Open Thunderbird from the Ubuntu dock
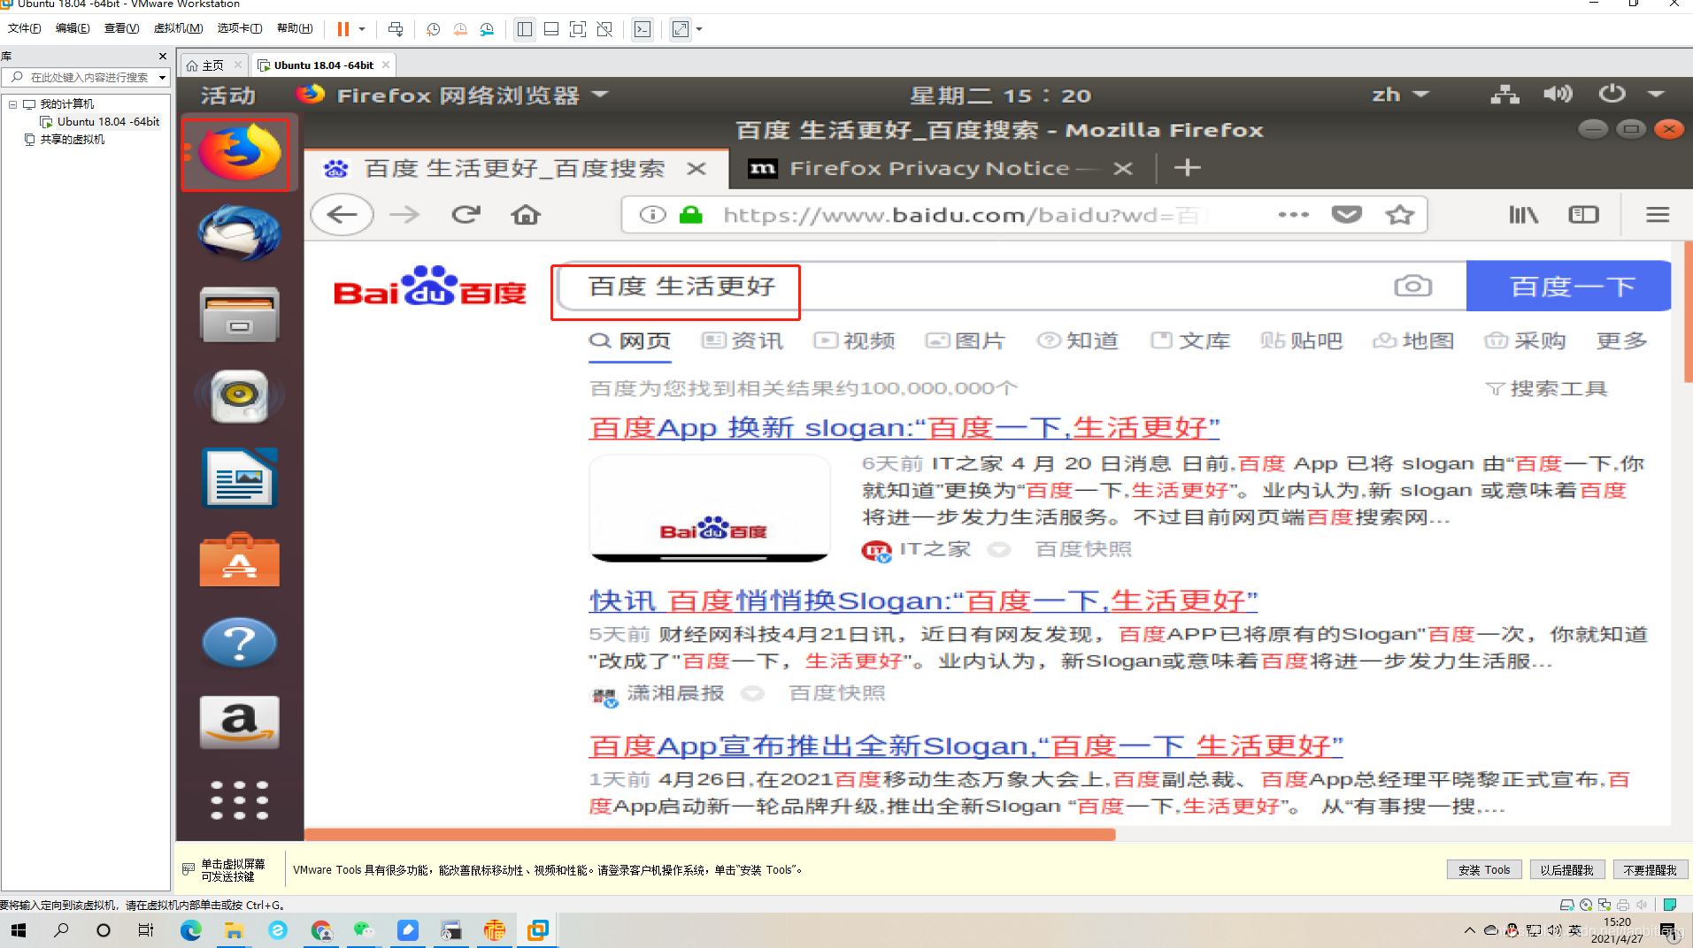 click(x=237, y=234)
